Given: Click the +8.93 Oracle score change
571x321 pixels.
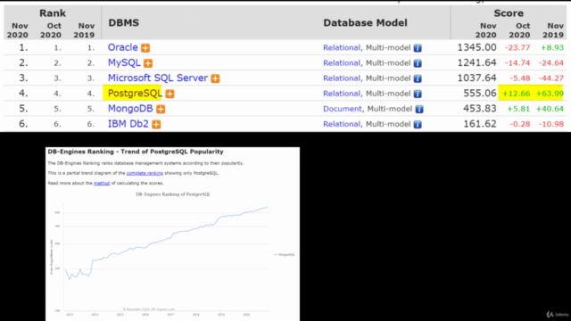Looking at the screenshot, I should coord(552,47).
